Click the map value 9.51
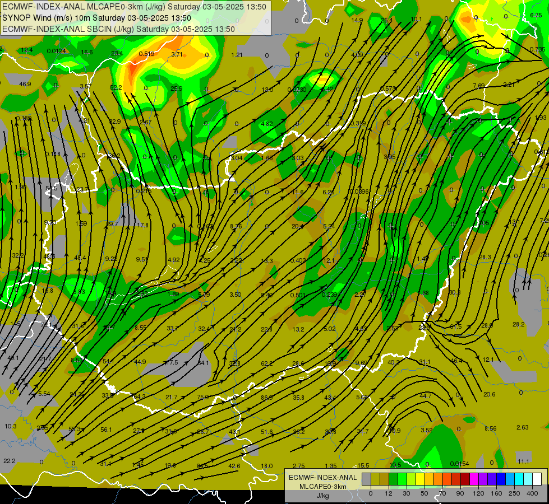The height and width of the screenshot is (504, 549). point(142,259)
